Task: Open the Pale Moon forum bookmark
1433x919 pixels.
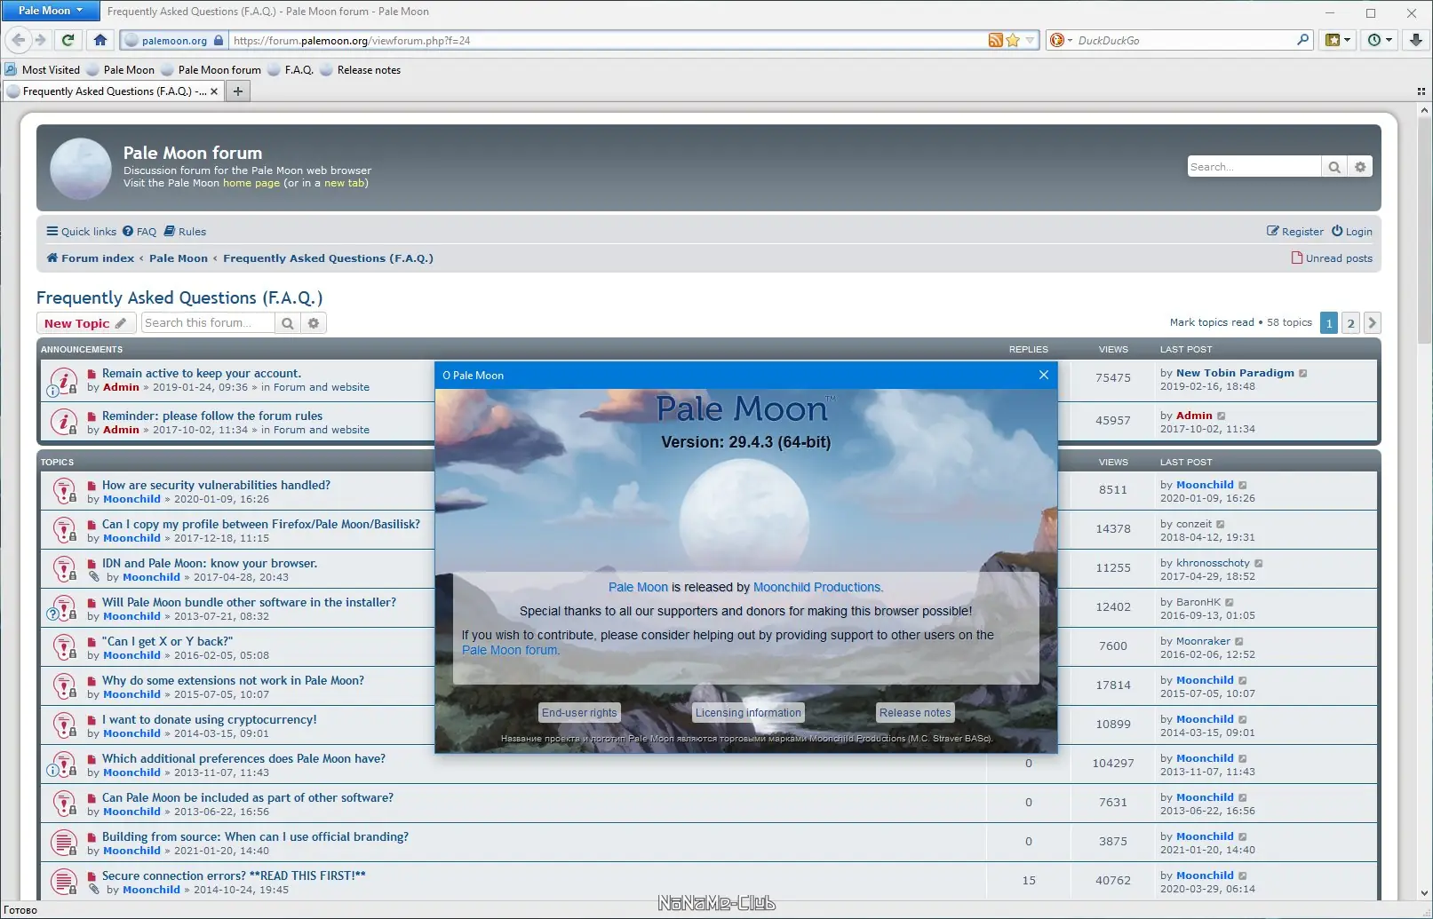Action: [211, 70]
